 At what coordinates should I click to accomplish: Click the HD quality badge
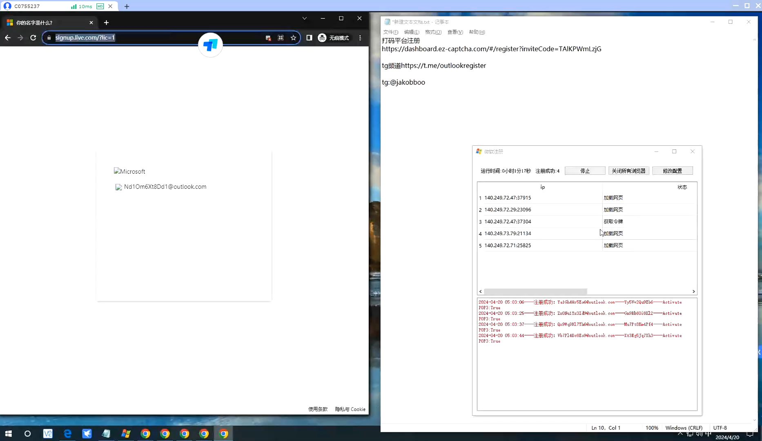100,6
